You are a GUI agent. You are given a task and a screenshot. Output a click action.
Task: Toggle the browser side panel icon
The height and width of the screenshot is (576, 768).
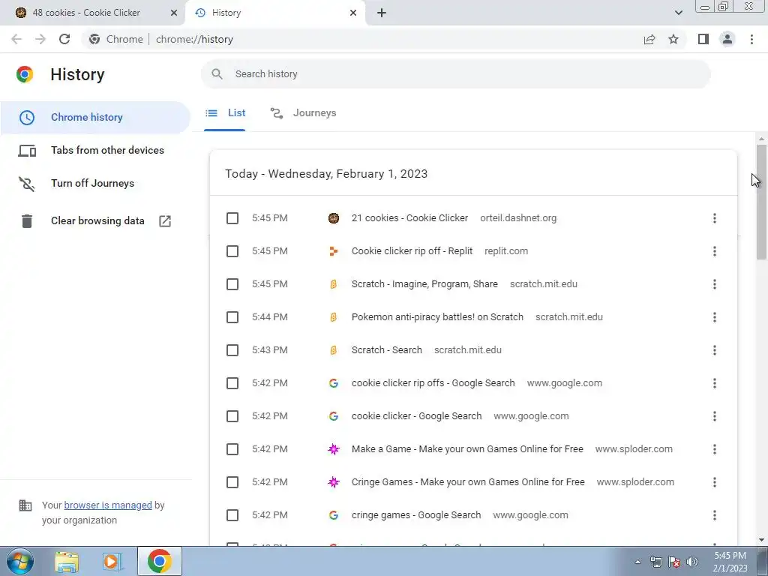point(703,39)
